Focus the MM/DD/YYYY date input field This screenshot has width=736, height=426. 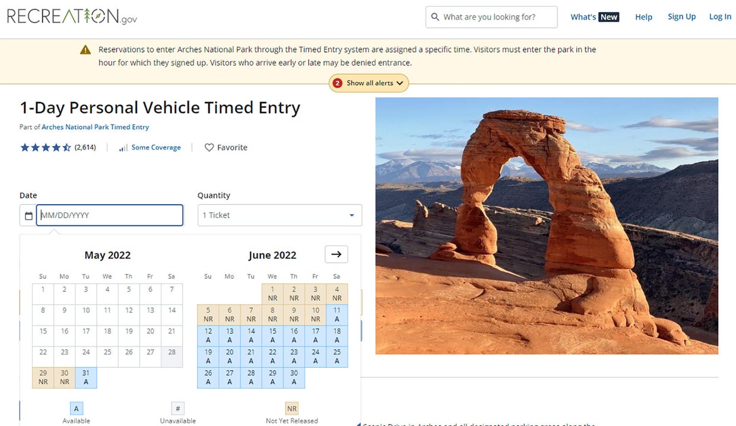click(110, 215)
